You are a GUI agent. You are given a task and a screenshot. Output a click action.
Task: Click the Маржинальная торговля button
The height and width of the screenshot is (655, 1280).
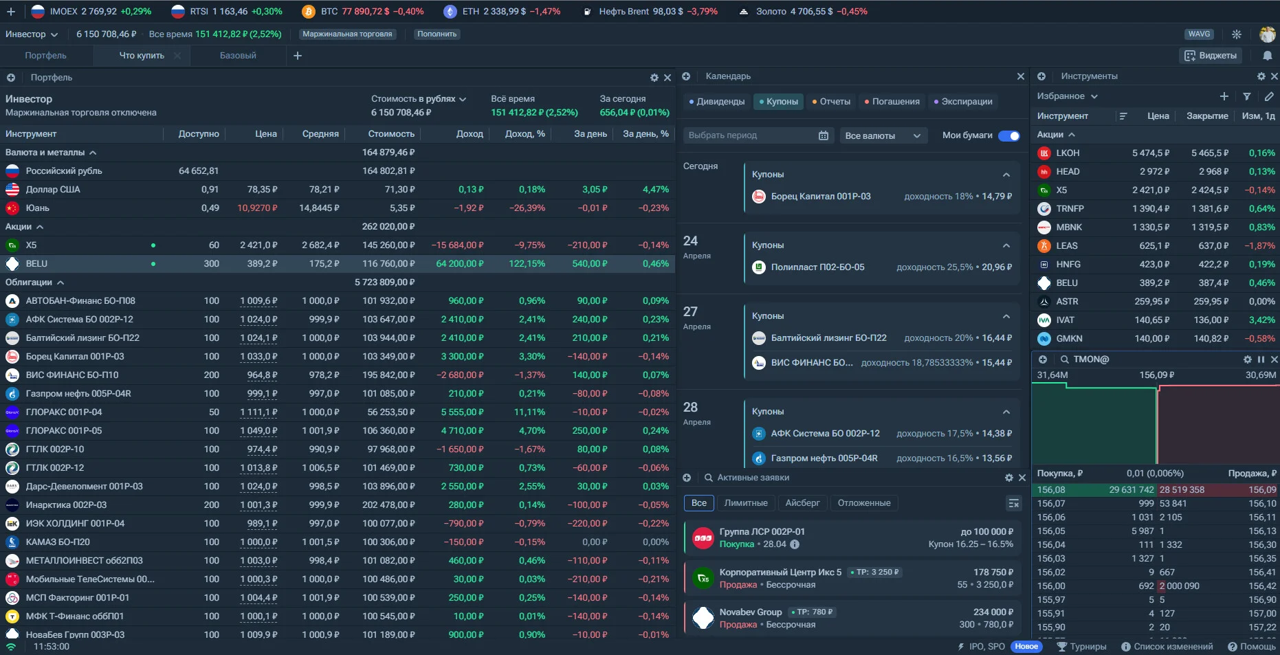click(x=347, y=34)
